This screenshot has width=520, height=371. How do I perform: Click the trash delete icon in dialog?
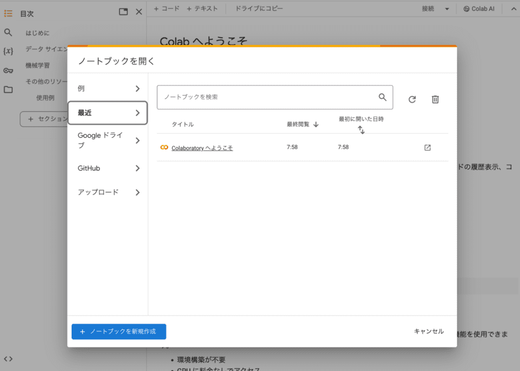click(x=435, y=99)
